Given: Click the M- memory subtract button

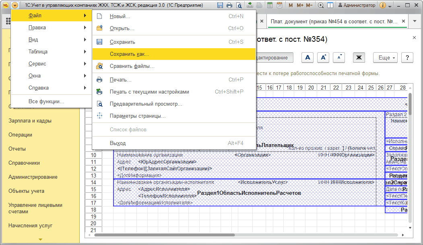Looking at the screenshot, I should [x=309, y=5].
